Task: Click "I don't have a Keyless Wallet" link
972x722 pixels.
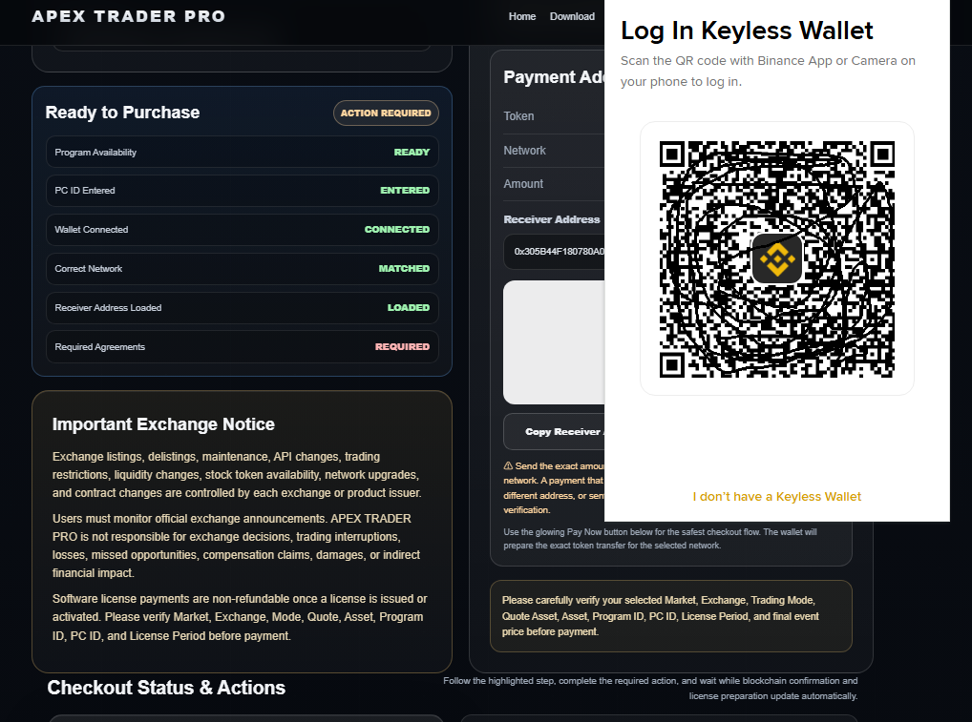Action: point(776,497)
